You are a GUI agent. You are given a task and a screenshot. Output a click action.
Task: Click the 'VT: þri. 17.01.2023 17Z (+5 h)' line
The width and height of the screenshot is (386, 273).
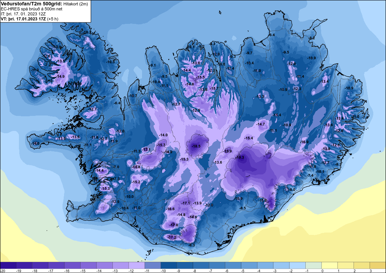30,19
